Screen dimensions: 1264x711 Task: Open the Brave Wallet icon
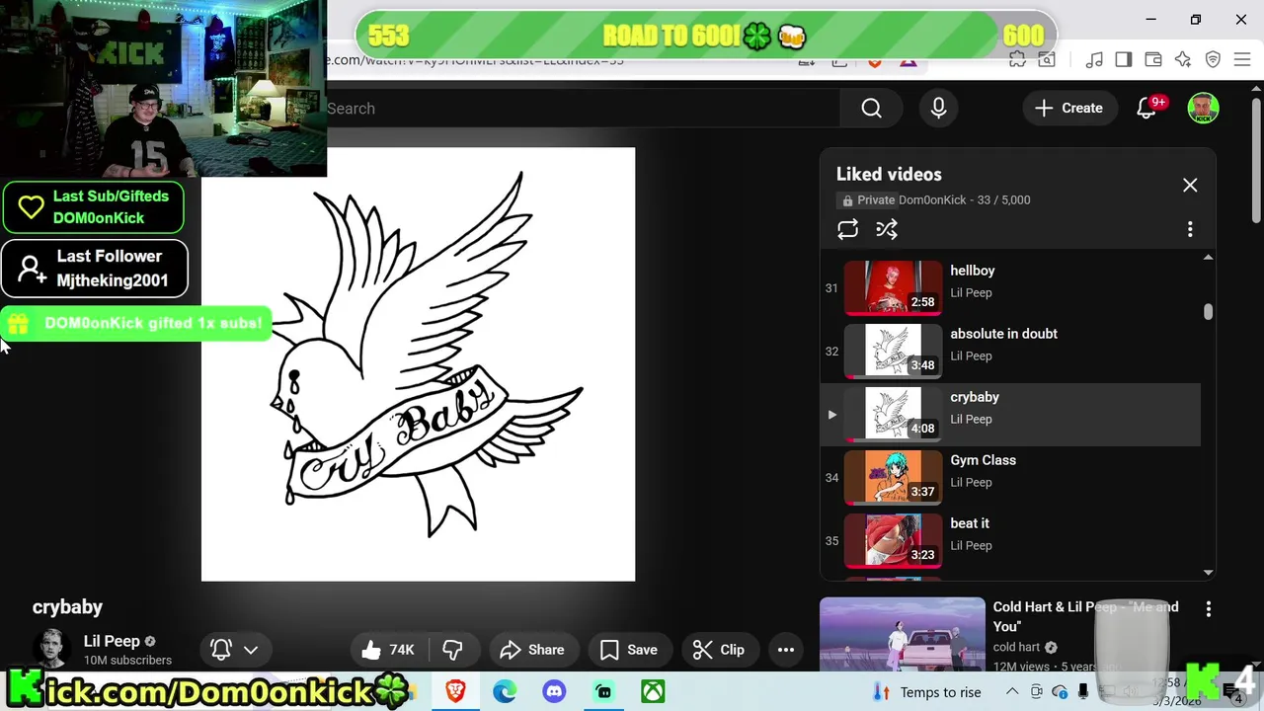1153,60
